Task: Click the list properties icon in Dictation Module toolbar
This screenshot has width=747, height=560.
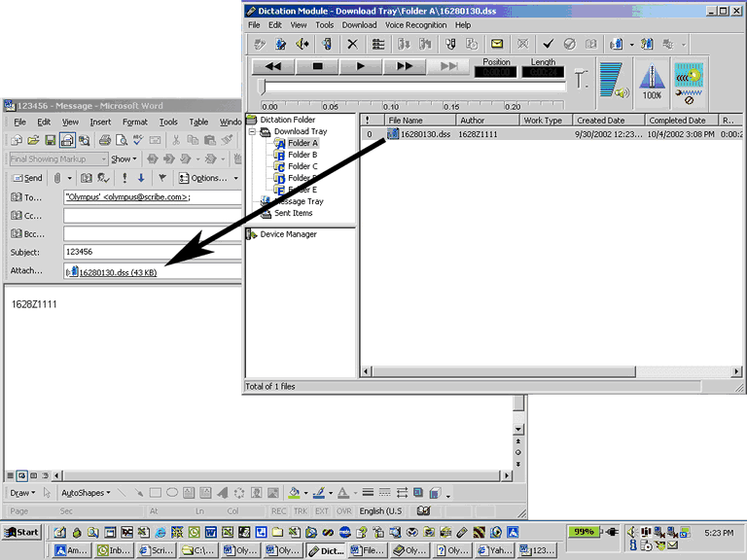Action: (x=378, y=45)
